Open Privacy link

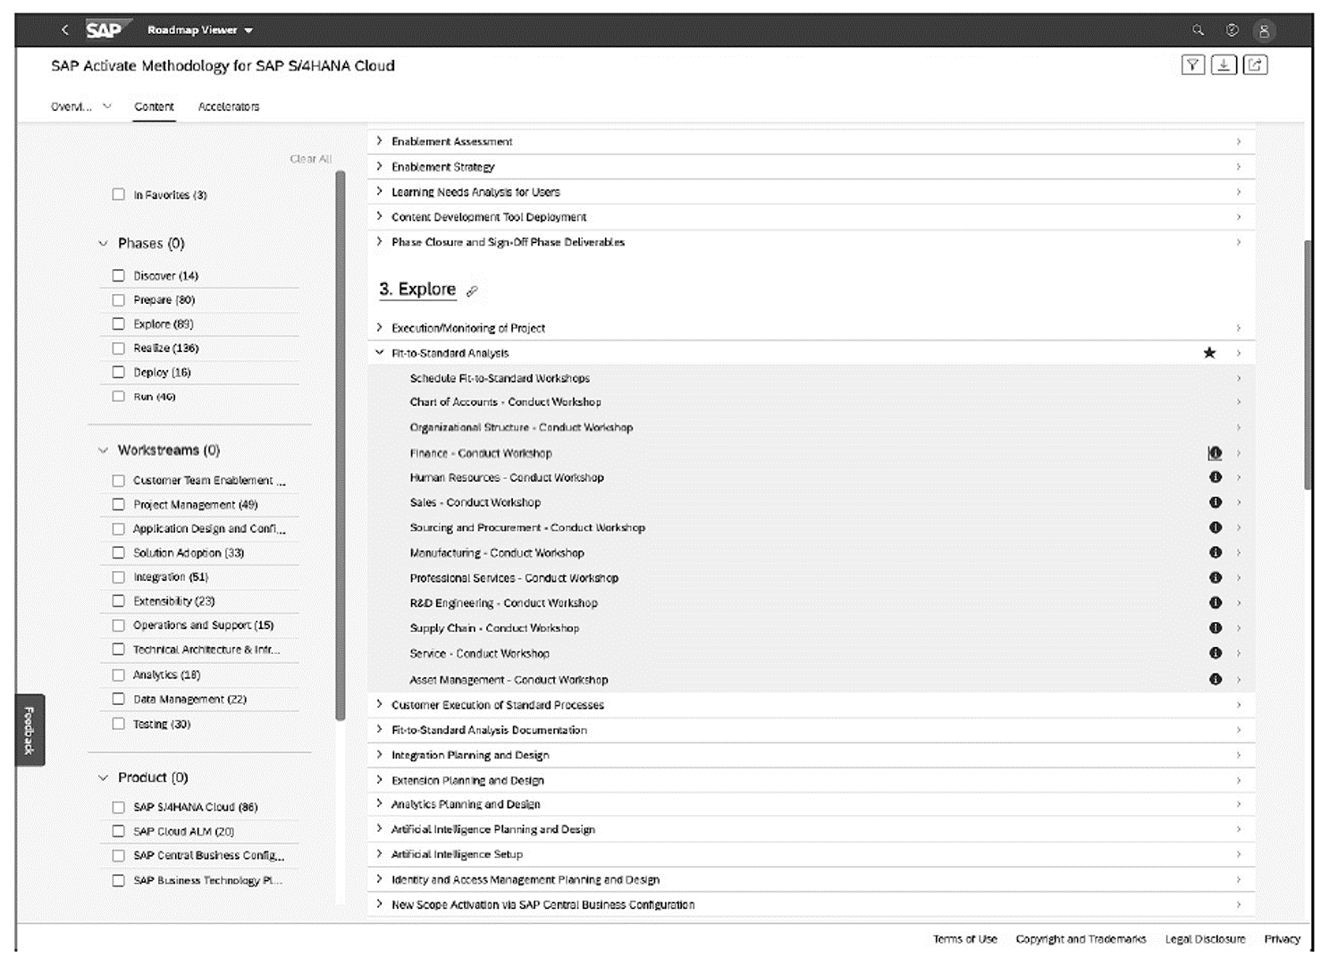1282,938
